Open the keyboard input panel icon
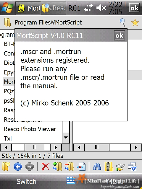 click(x=71, y=181)
